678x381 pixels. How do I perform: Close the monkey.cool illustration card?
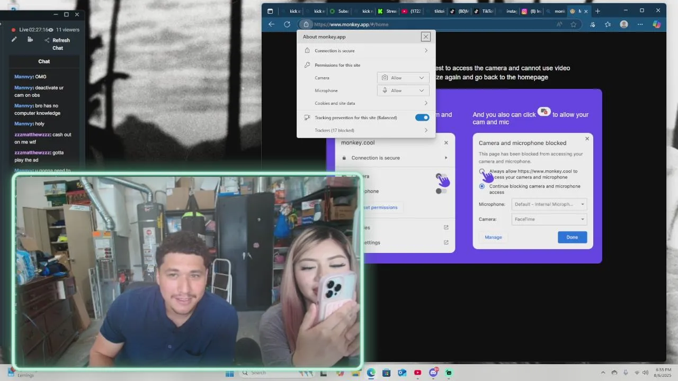tap(446, 143)
